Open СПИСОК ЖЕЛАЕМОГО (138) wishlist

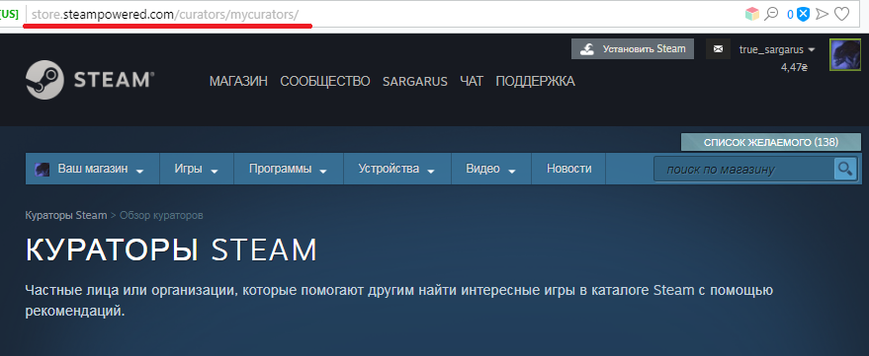(x=771, y=142)
